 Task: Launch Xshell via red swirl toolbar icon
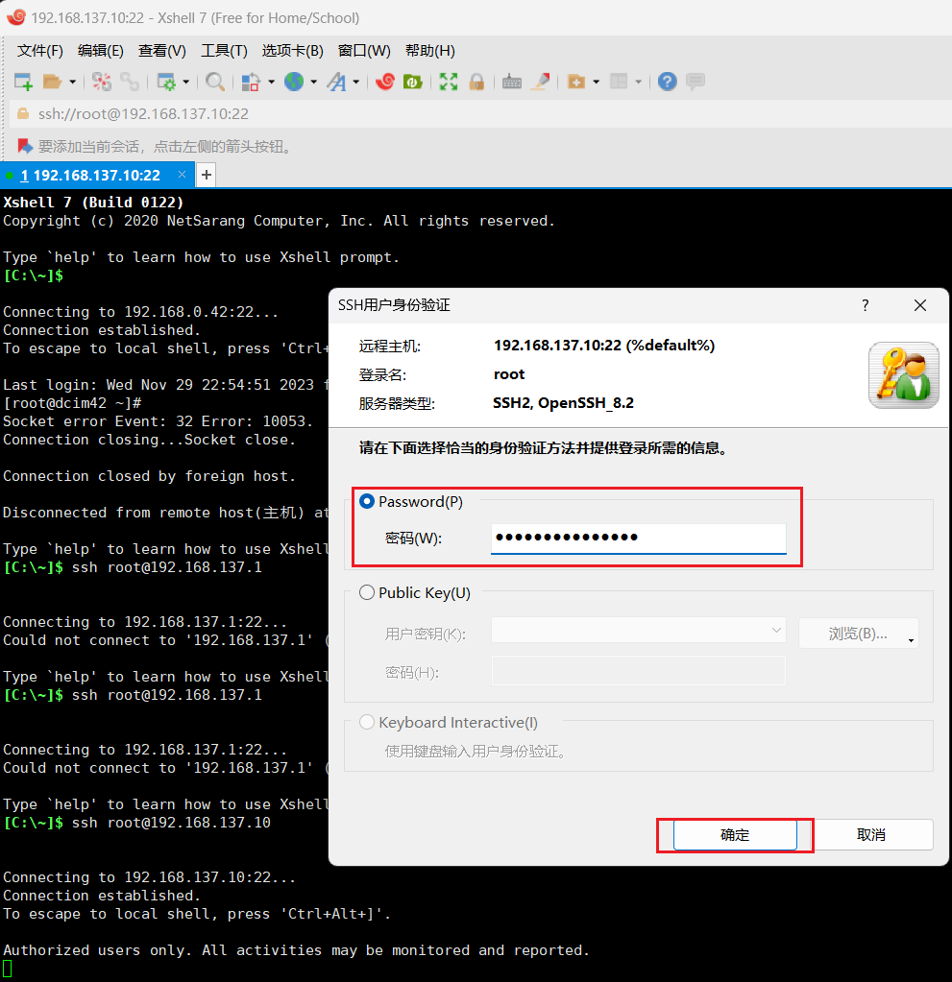(385, 82)
